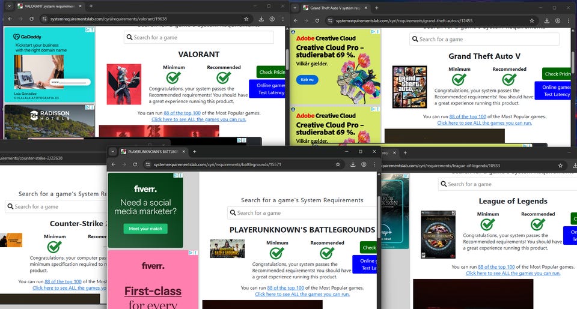Click Grand Theft Auto V cover thumbnail
This screenshot has height=309, width=577.
409,87
